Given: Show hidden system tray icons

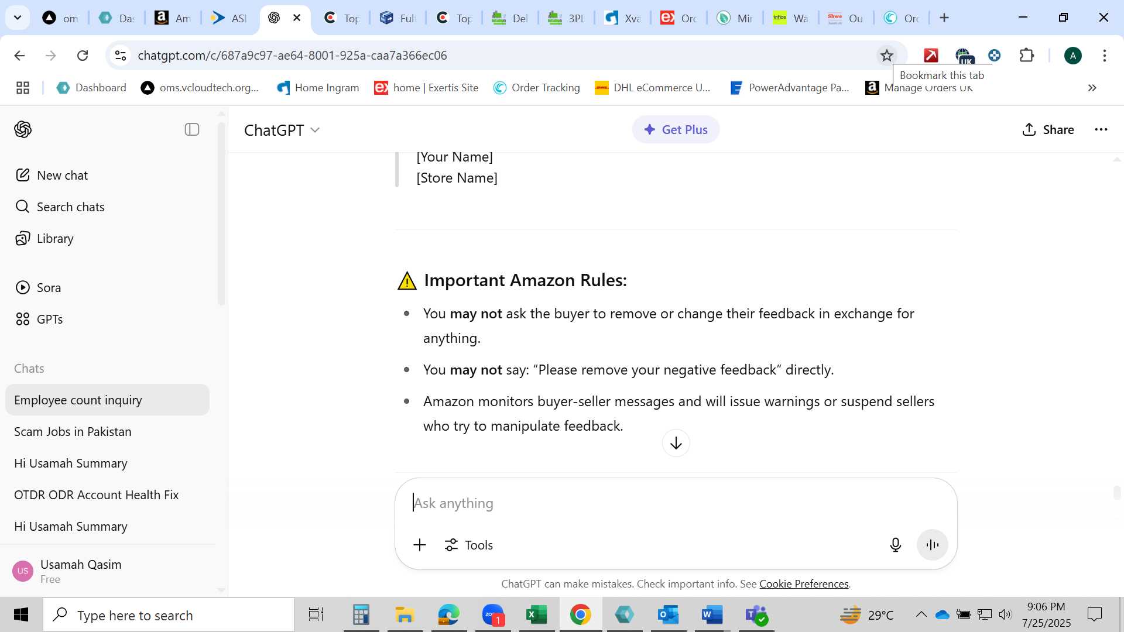Looking at the screenshot, I should pos(921,614).
